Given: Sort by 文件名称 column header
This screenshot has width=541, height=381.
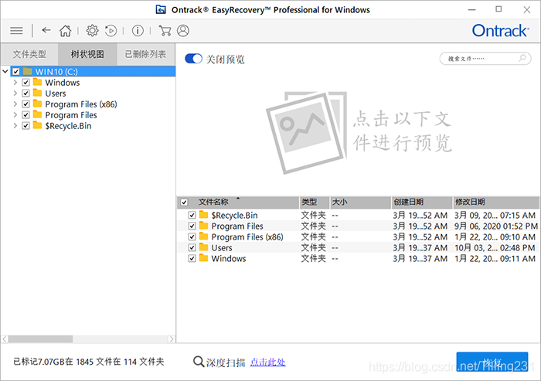Looking at the screenshot, I should [x=238, y=202].
